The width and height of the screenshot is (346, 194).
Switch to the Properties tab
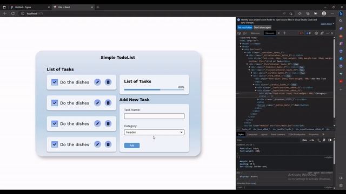tap(314, 134)
